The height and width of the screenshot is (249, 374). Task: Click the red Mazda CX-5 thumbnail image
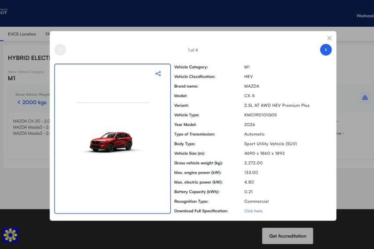tap(111, 142)
